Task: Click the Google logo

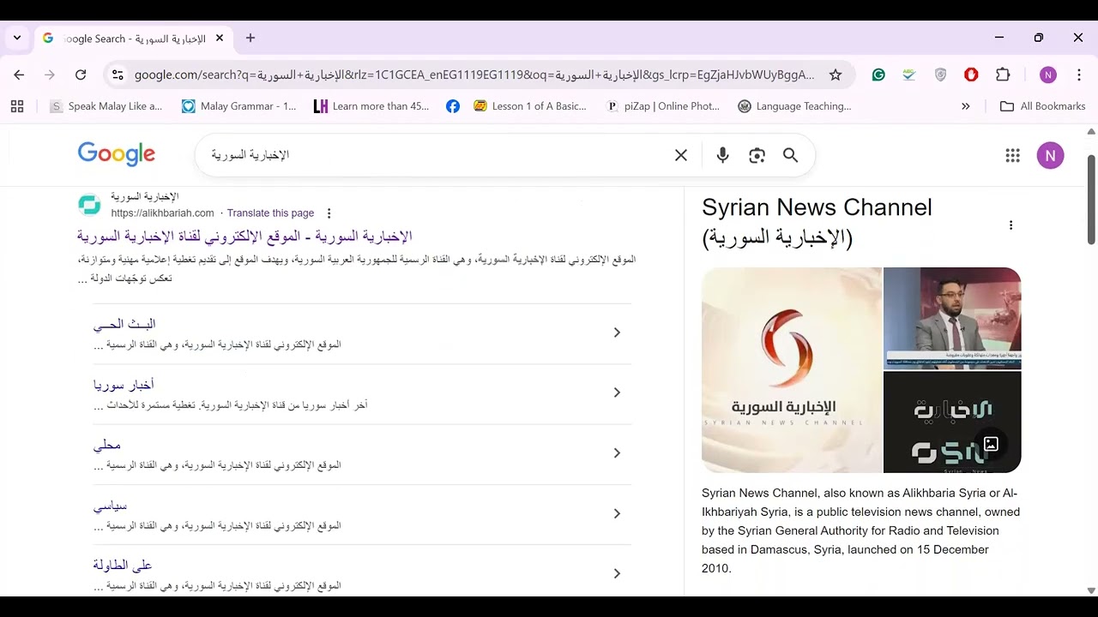Action: [117, 154]
